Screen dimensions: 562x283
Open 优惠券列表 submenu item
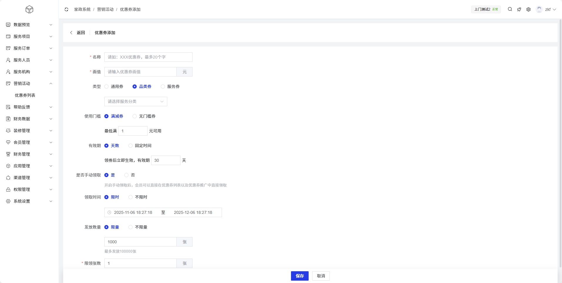point(25,95)
